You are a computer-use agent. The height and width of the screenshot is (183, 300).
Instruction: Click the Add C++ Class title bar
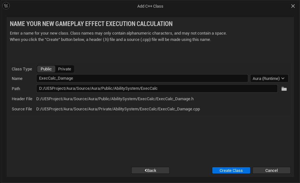click(150, 6)
